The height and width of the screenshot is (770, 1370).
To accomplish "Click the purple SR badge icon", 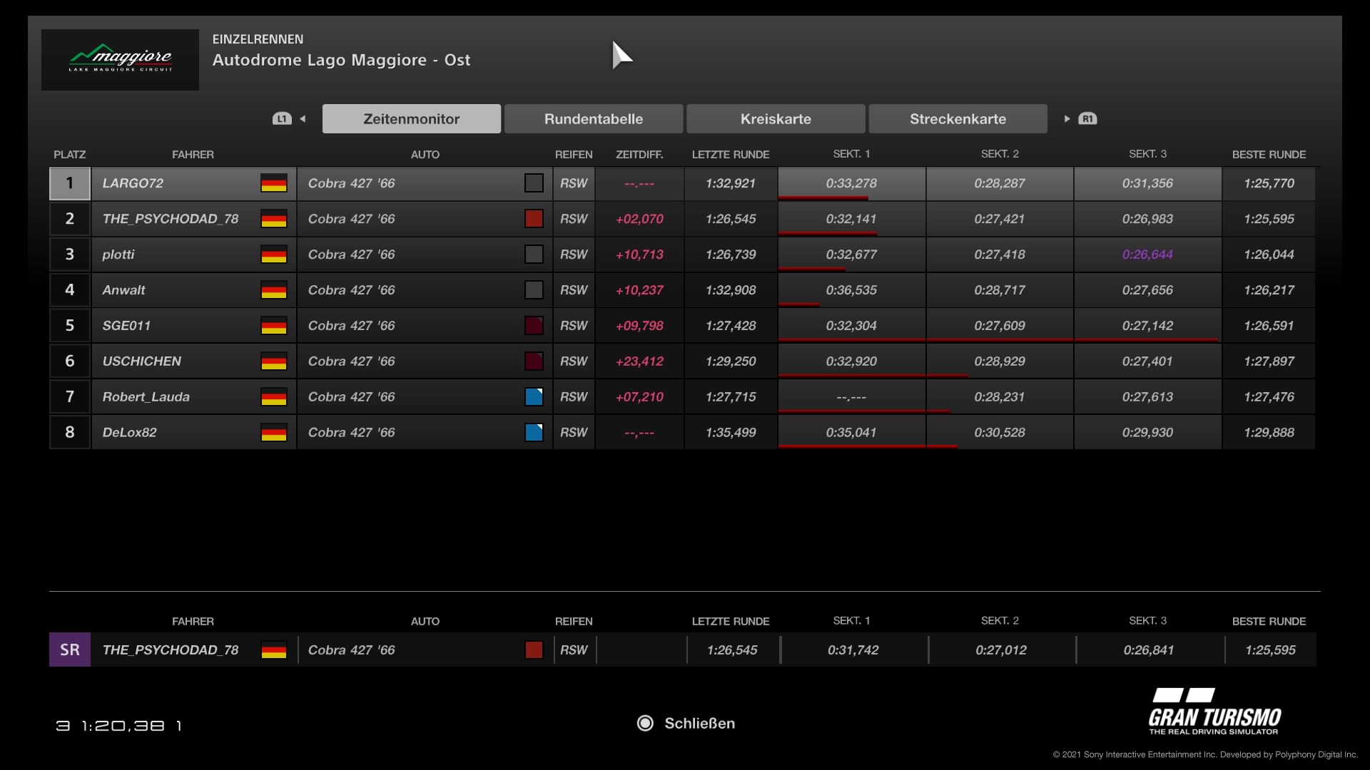I will click(70, 650).
